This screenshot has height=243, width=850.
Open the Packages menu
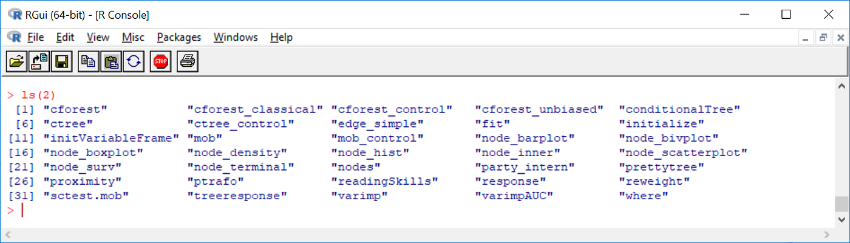179,37
